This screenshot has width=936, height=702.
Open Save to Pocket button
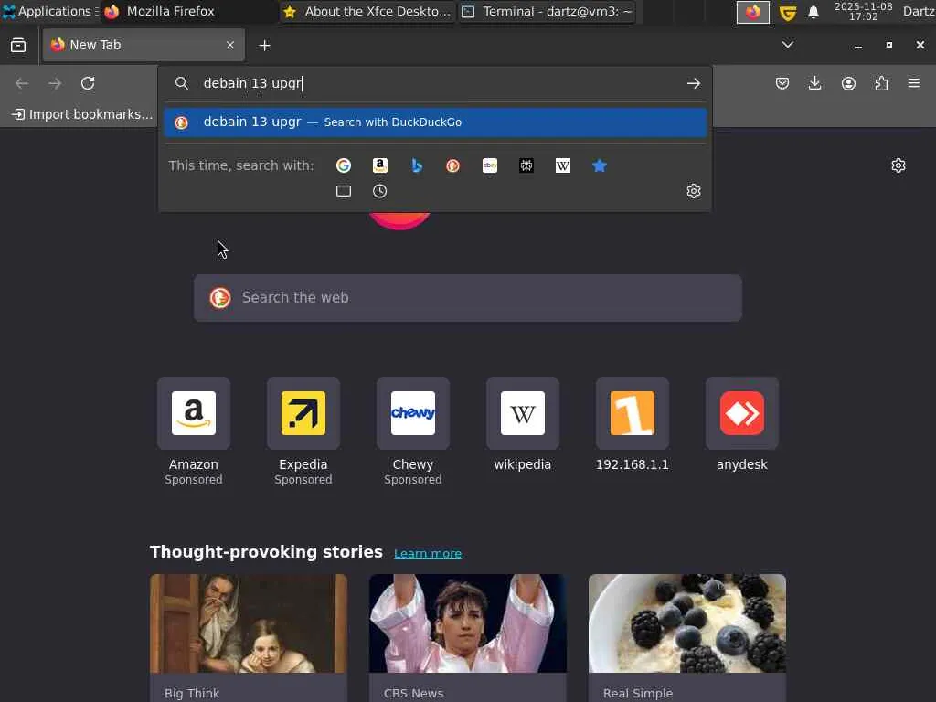[x=782, y=83]
